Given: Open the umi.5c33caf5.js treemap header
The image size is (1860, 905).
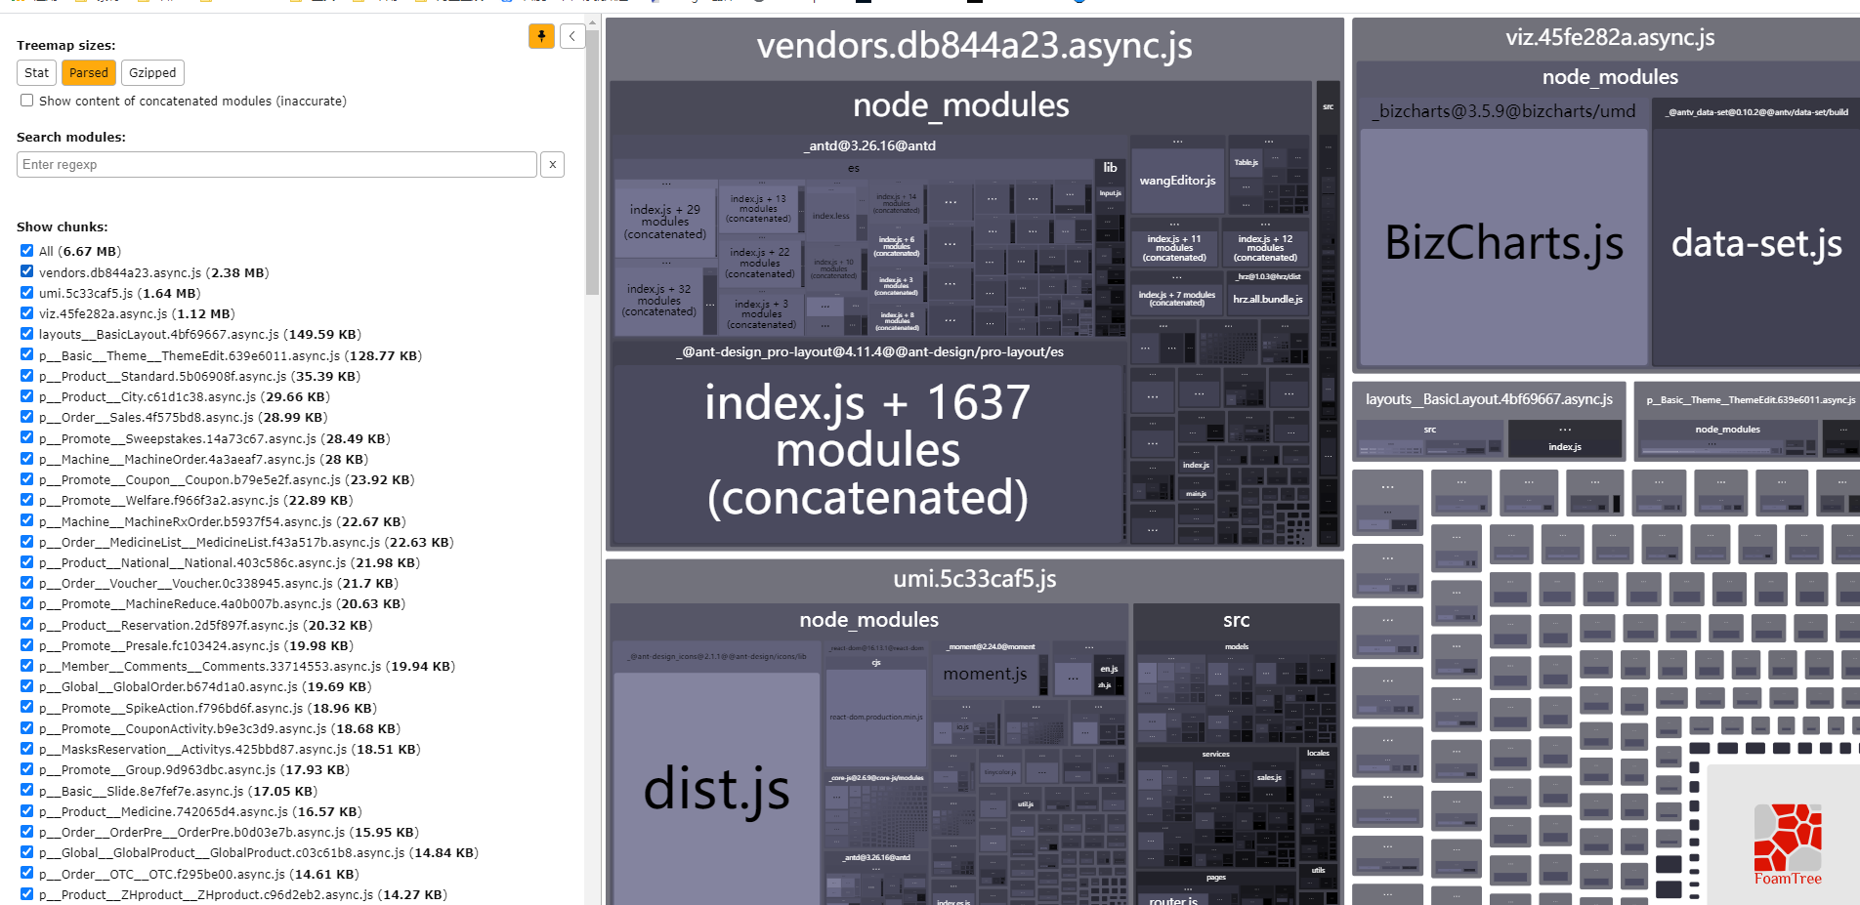Looking at the screenshot, I should (x=974, y=579).
